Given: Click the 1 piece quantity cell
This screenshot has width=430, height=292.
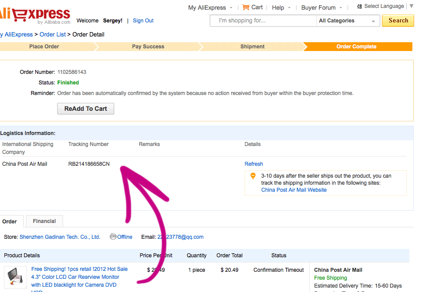Looking at the screenshot, I should 196,270.
